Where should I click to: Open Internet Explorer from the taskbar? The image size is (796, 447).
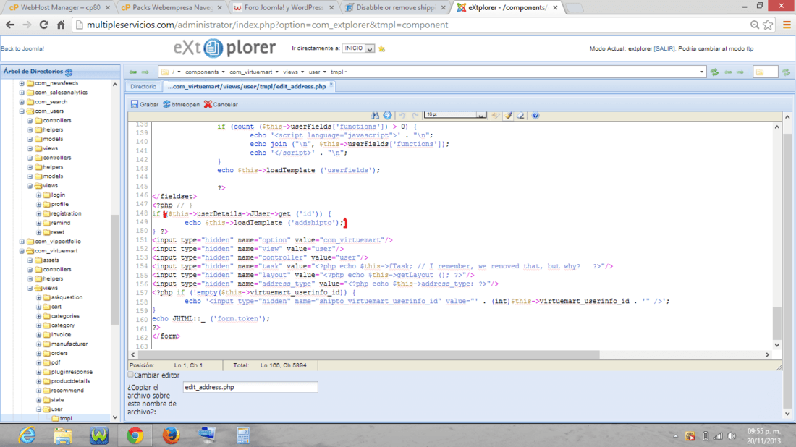(x=27, y=435)
